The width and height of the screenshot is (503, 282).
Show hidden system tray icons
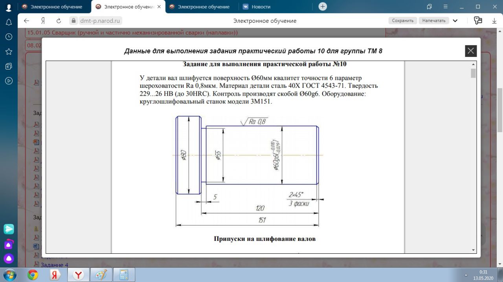[x=466, y=275]
